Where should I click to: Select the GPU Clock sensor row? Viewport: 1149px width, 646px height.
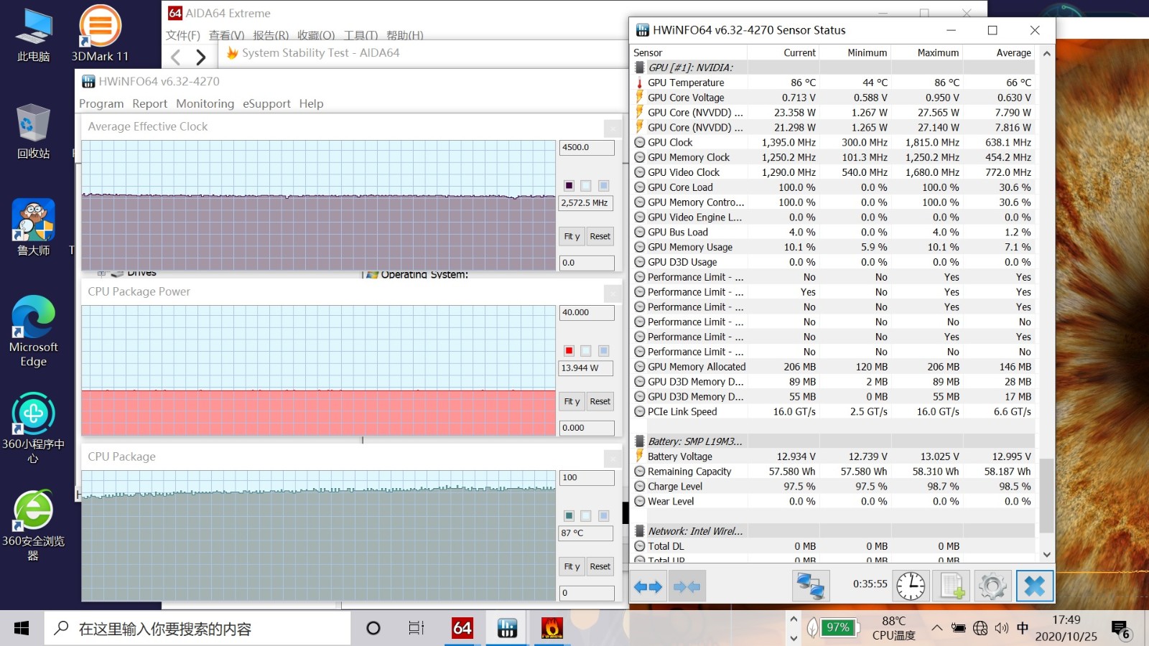pyautogui.click(x=834, y=142)
